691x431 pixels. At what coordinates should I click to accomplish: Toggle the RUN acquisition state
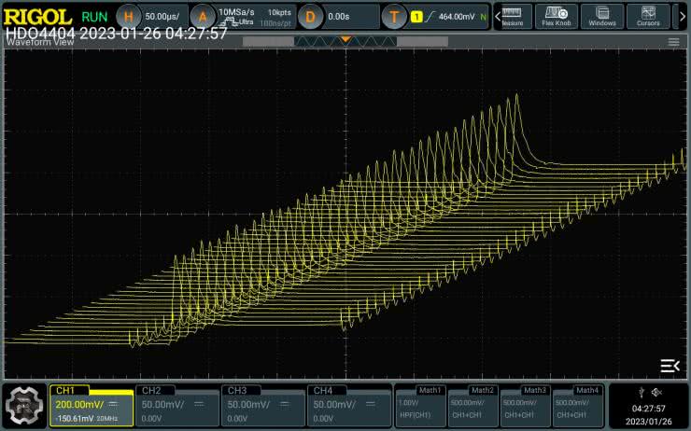pyautogui.click(x=93, y=17)
